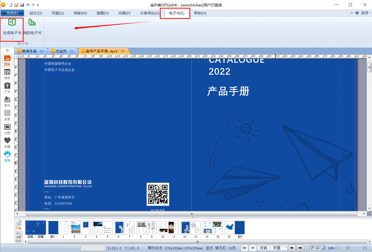The image size is (372, 252).
Task: Expand the left sidebar panel arrow
Action: pos(7,50)
